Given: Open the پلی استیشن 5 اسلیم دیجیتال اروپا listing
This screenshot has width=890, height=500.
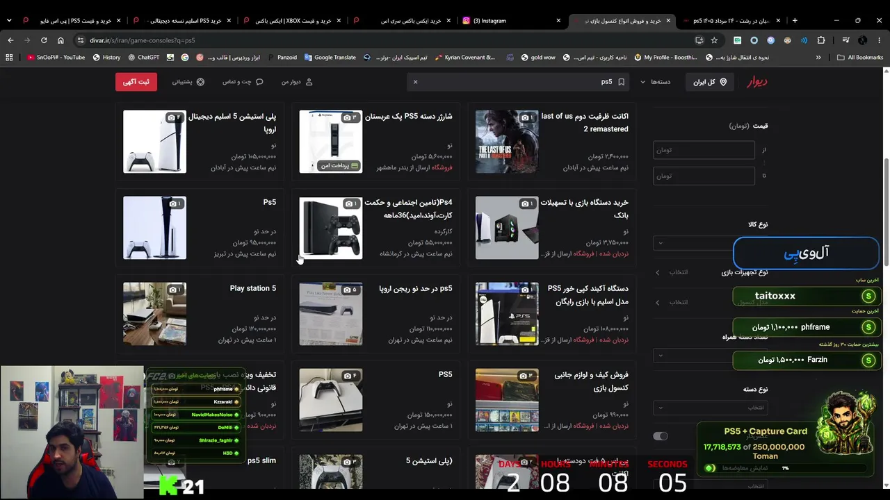Looking at the screenshot, I should click(x=200, y=142).
